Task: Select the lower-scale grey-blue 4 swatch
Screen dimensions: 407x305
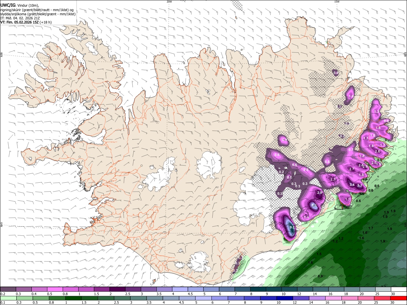Action: click(171, 298)
